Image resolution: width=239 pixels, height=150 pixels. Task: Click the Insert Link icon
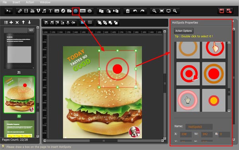pos(20,11)
